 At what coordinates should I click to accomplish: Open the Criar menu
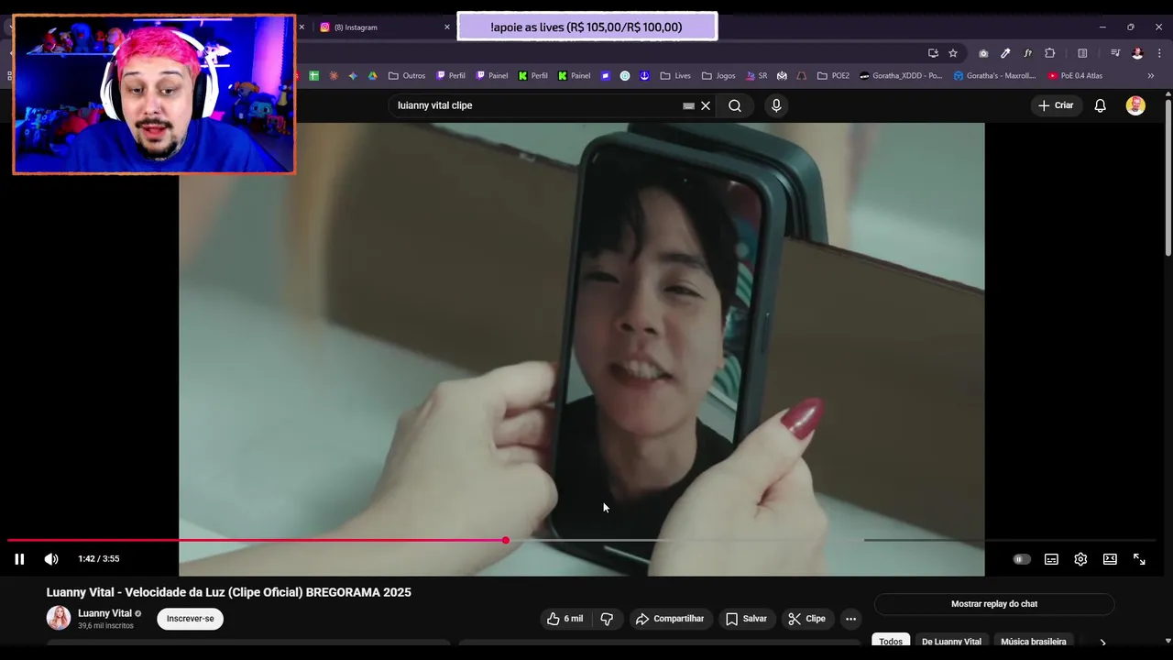1055,105
